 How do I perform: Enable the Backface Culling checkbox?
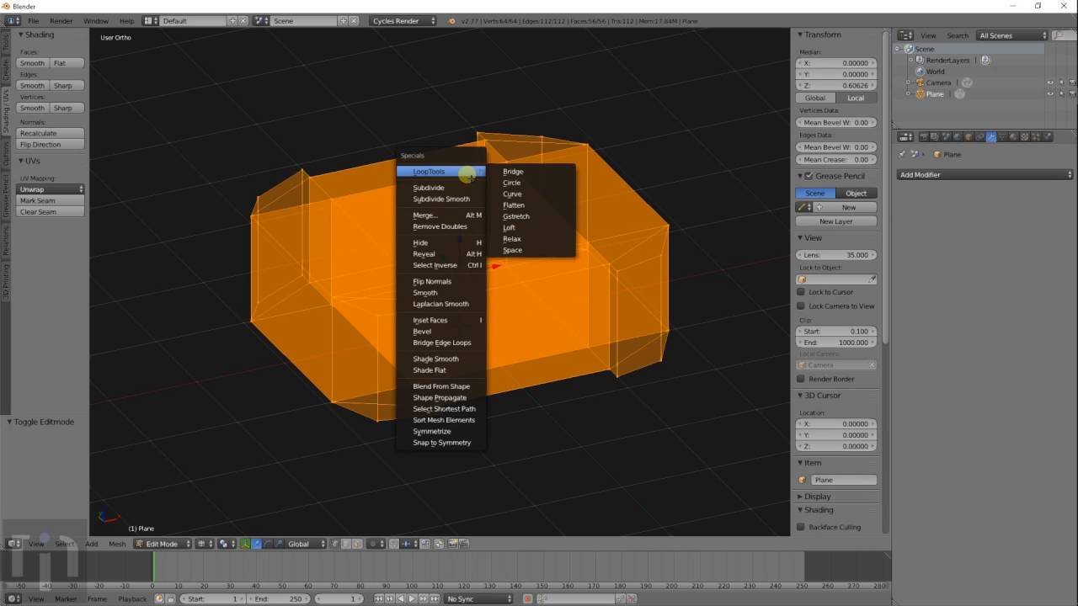[x=801, y=527]
